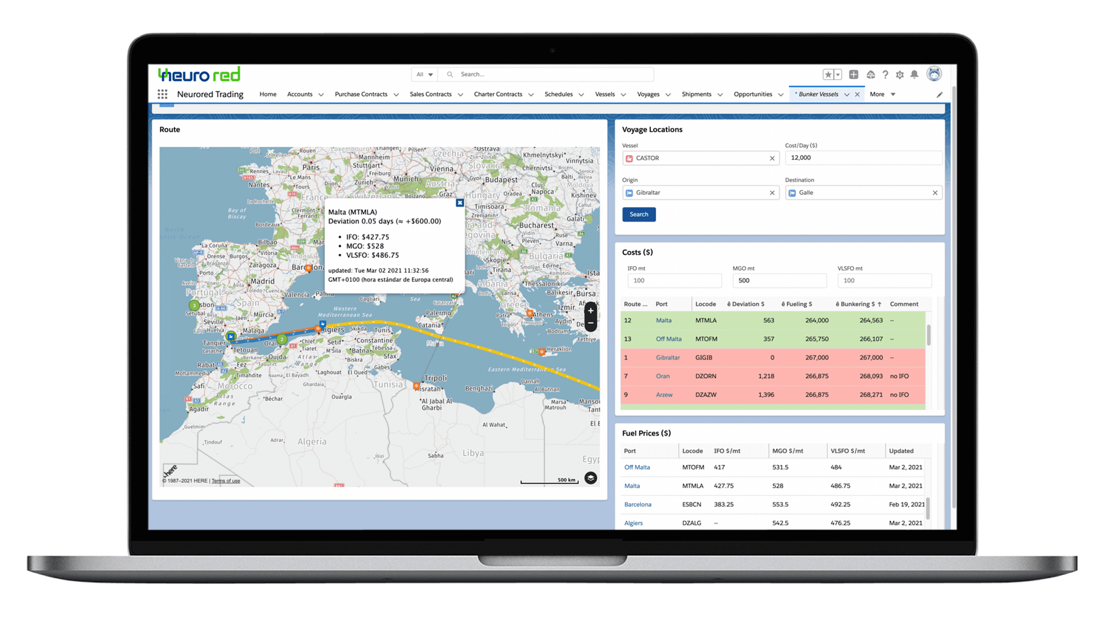Expand the Vessels menu chevron
This screenshot has height=620, width=1110.
tap(623, 95)
